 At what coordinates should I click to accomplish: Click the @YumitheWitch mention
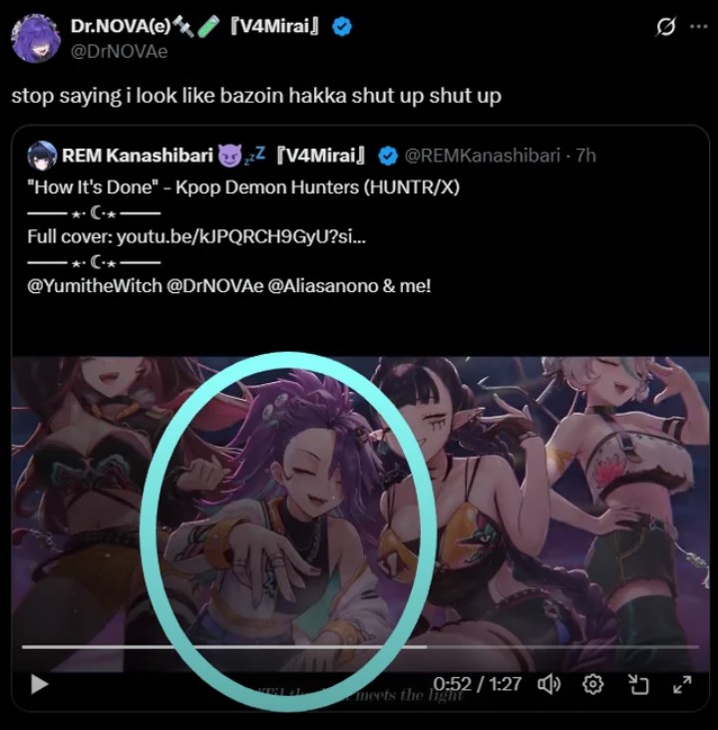click(x=95, y=285)
